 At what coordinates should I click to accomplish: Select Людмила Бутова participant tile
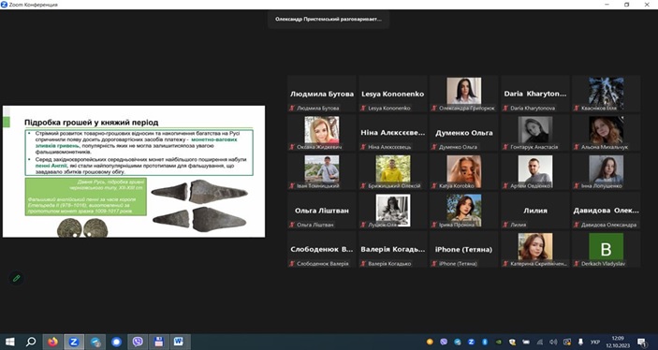click(x=322, y=94)
